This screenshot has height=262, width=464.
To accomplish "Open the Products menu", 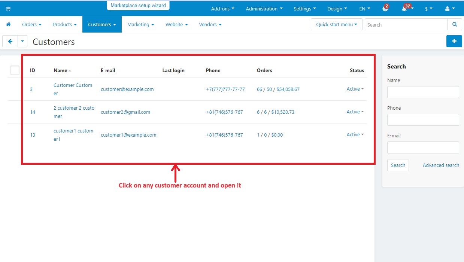I will pyautogui.click(x=64, y=25).
